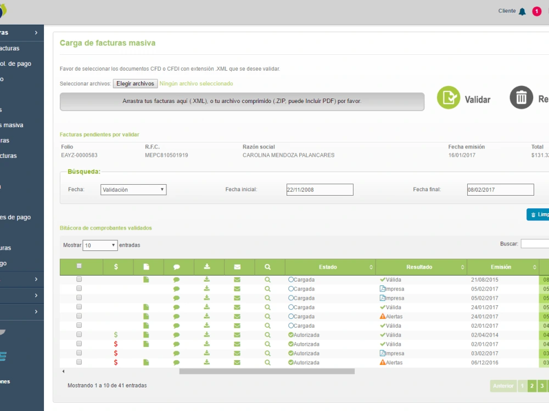Image resolution: width=549 pixels, height=411 pixels.
Task: Check the box for 24/01/2017 Alertas row
Action: tap(79, 316)
